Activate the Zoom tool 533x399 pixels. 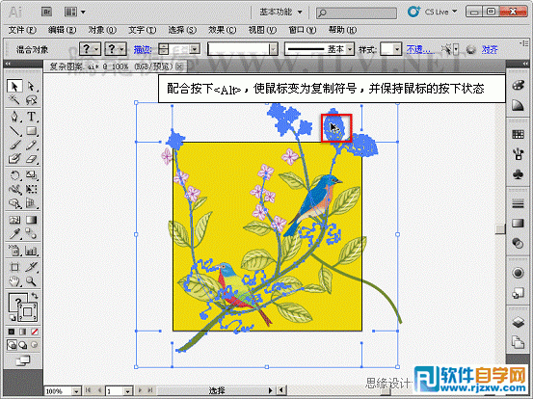pos(31,281)
